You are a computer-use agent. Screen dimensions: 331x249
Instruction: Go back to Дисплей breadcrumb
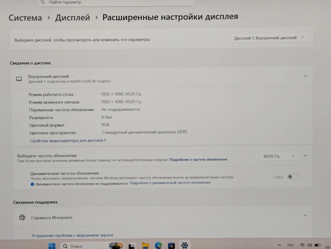click(x=73, y=18)
